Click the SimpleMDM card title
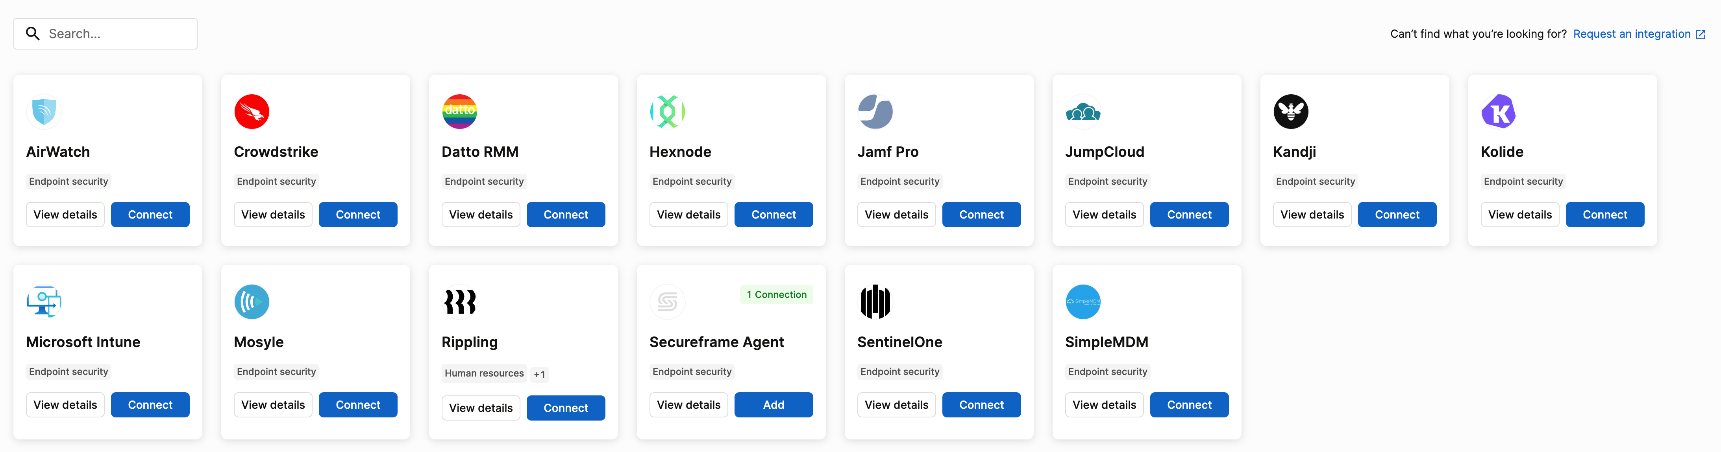Viewport: 1721px width, 452px height. coord(1107,342)
